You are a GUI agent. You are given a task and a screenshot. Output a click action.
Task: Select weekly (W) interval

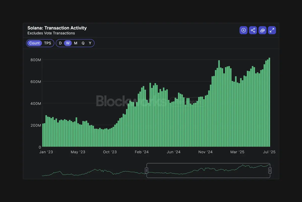point(68,43)
